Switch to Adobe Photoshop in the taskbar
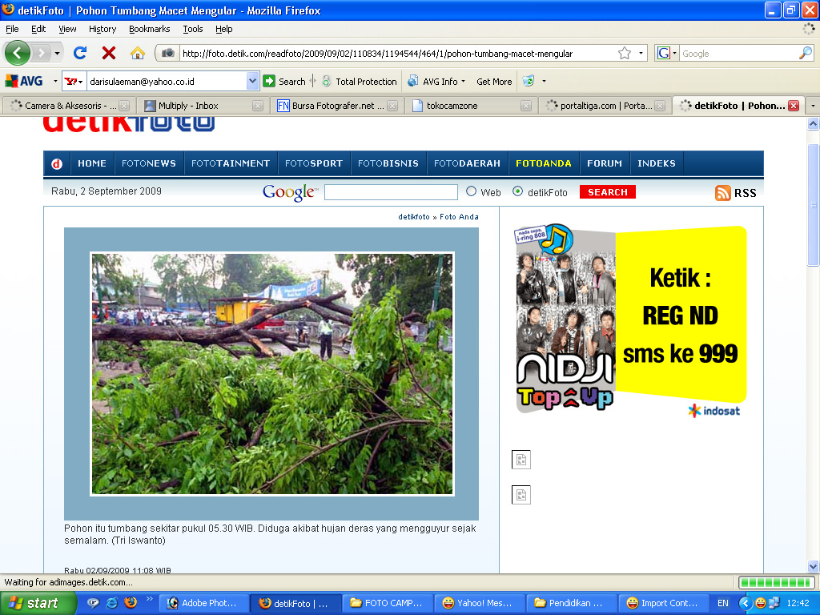820x615 pixels. click(203, 603)
